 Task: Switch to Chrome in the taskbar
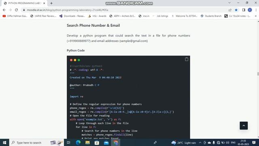116,142
